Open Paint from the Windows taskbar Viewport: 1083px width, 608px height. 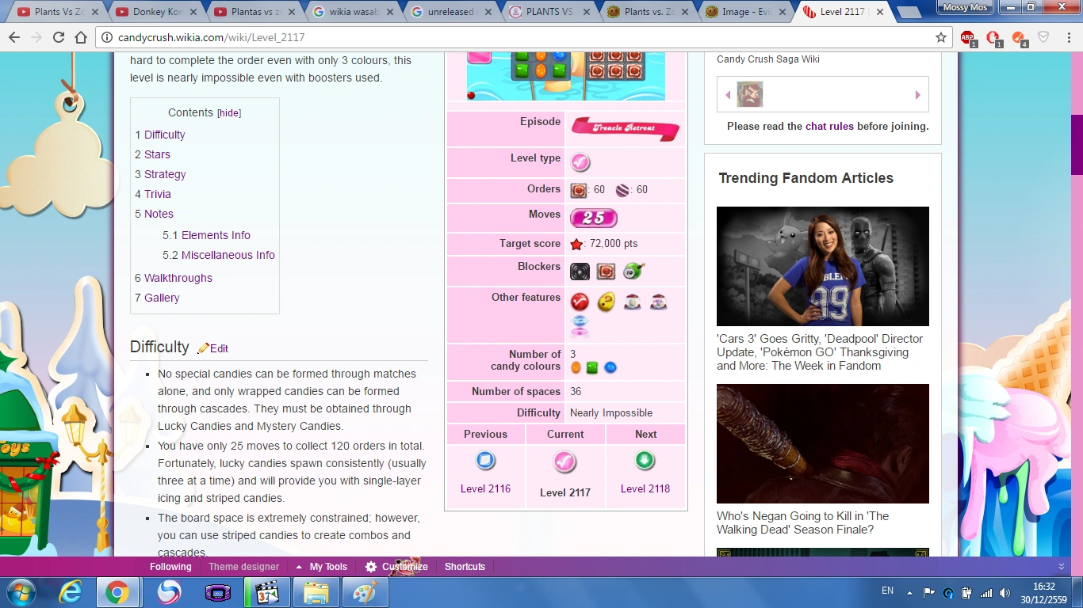point(365,591)
